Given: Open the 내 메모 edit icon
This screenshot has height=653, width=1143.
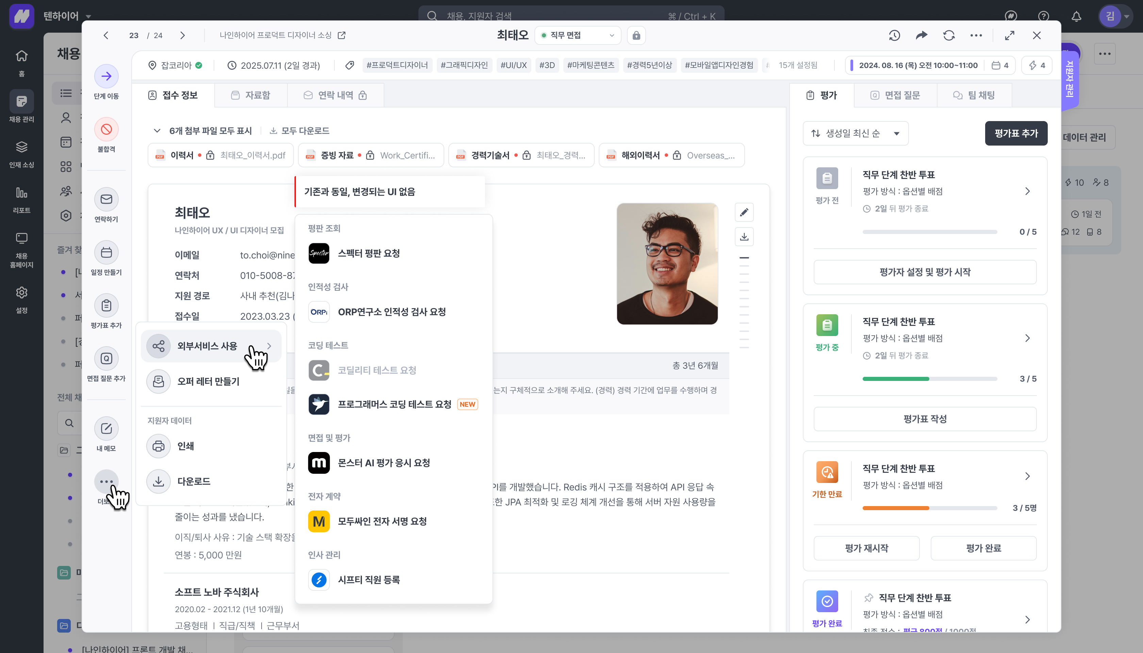Looking at the screenshot, I should pyautogui.click(x=106, y=429).
